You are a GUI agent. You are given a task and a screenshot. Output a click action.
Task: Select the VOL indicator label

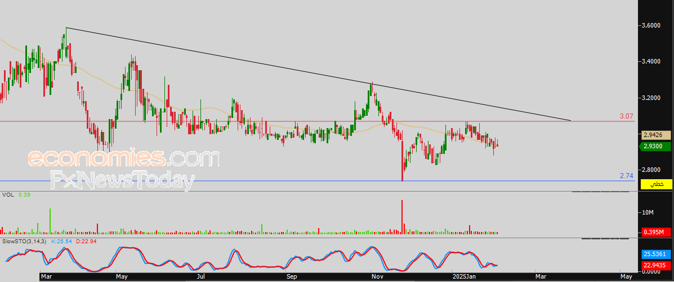click(x=8, y=194)
